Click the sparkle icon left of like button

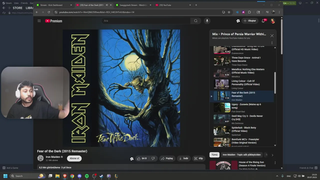pyautogui.click(x=132, y=158)
